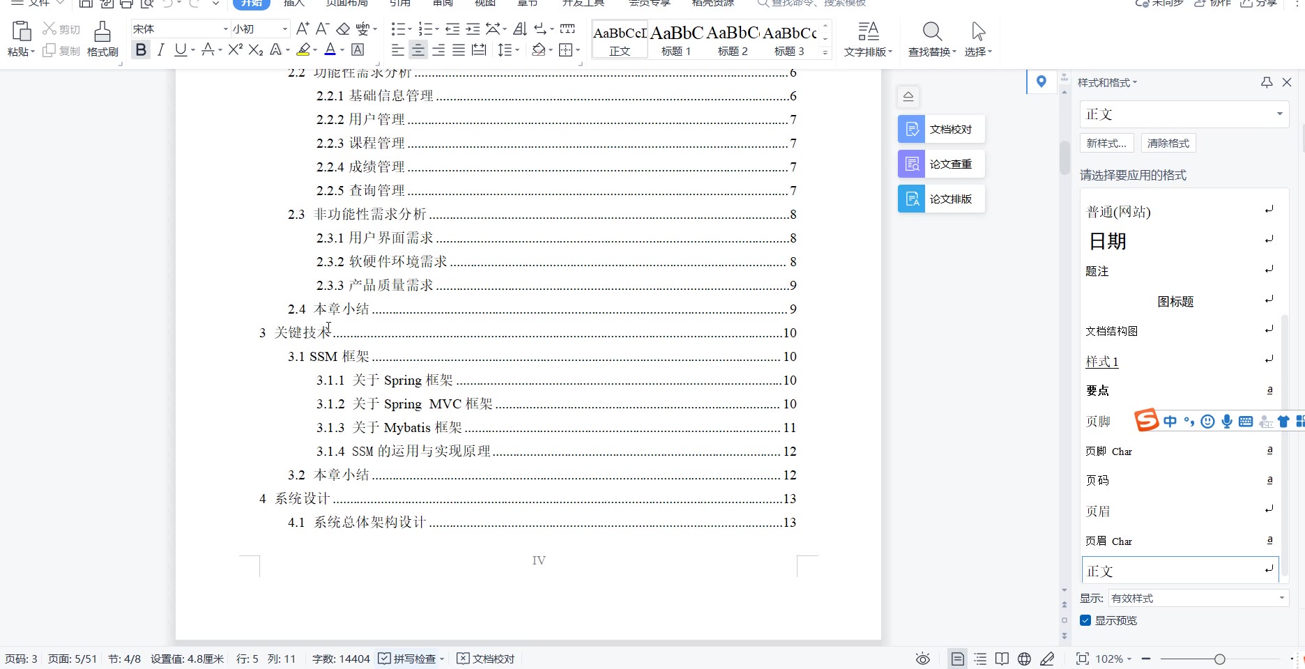Open the 章节 tab
This screenshot has width=1305, height=669.
tap(528, 3)
